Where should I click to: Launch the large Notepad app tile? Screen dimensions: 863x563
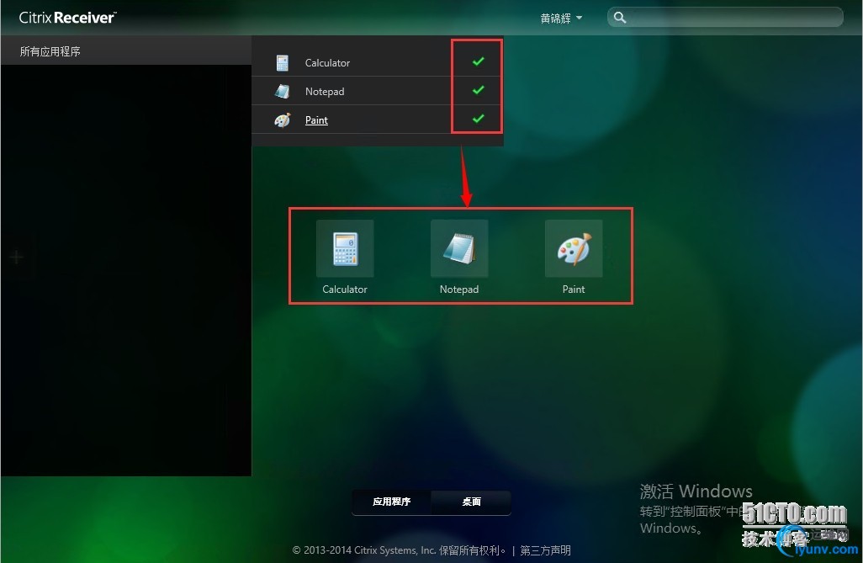tap(459, 248)
